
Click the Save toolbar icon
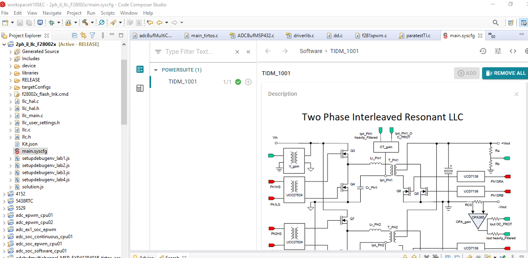click(20, 23)
